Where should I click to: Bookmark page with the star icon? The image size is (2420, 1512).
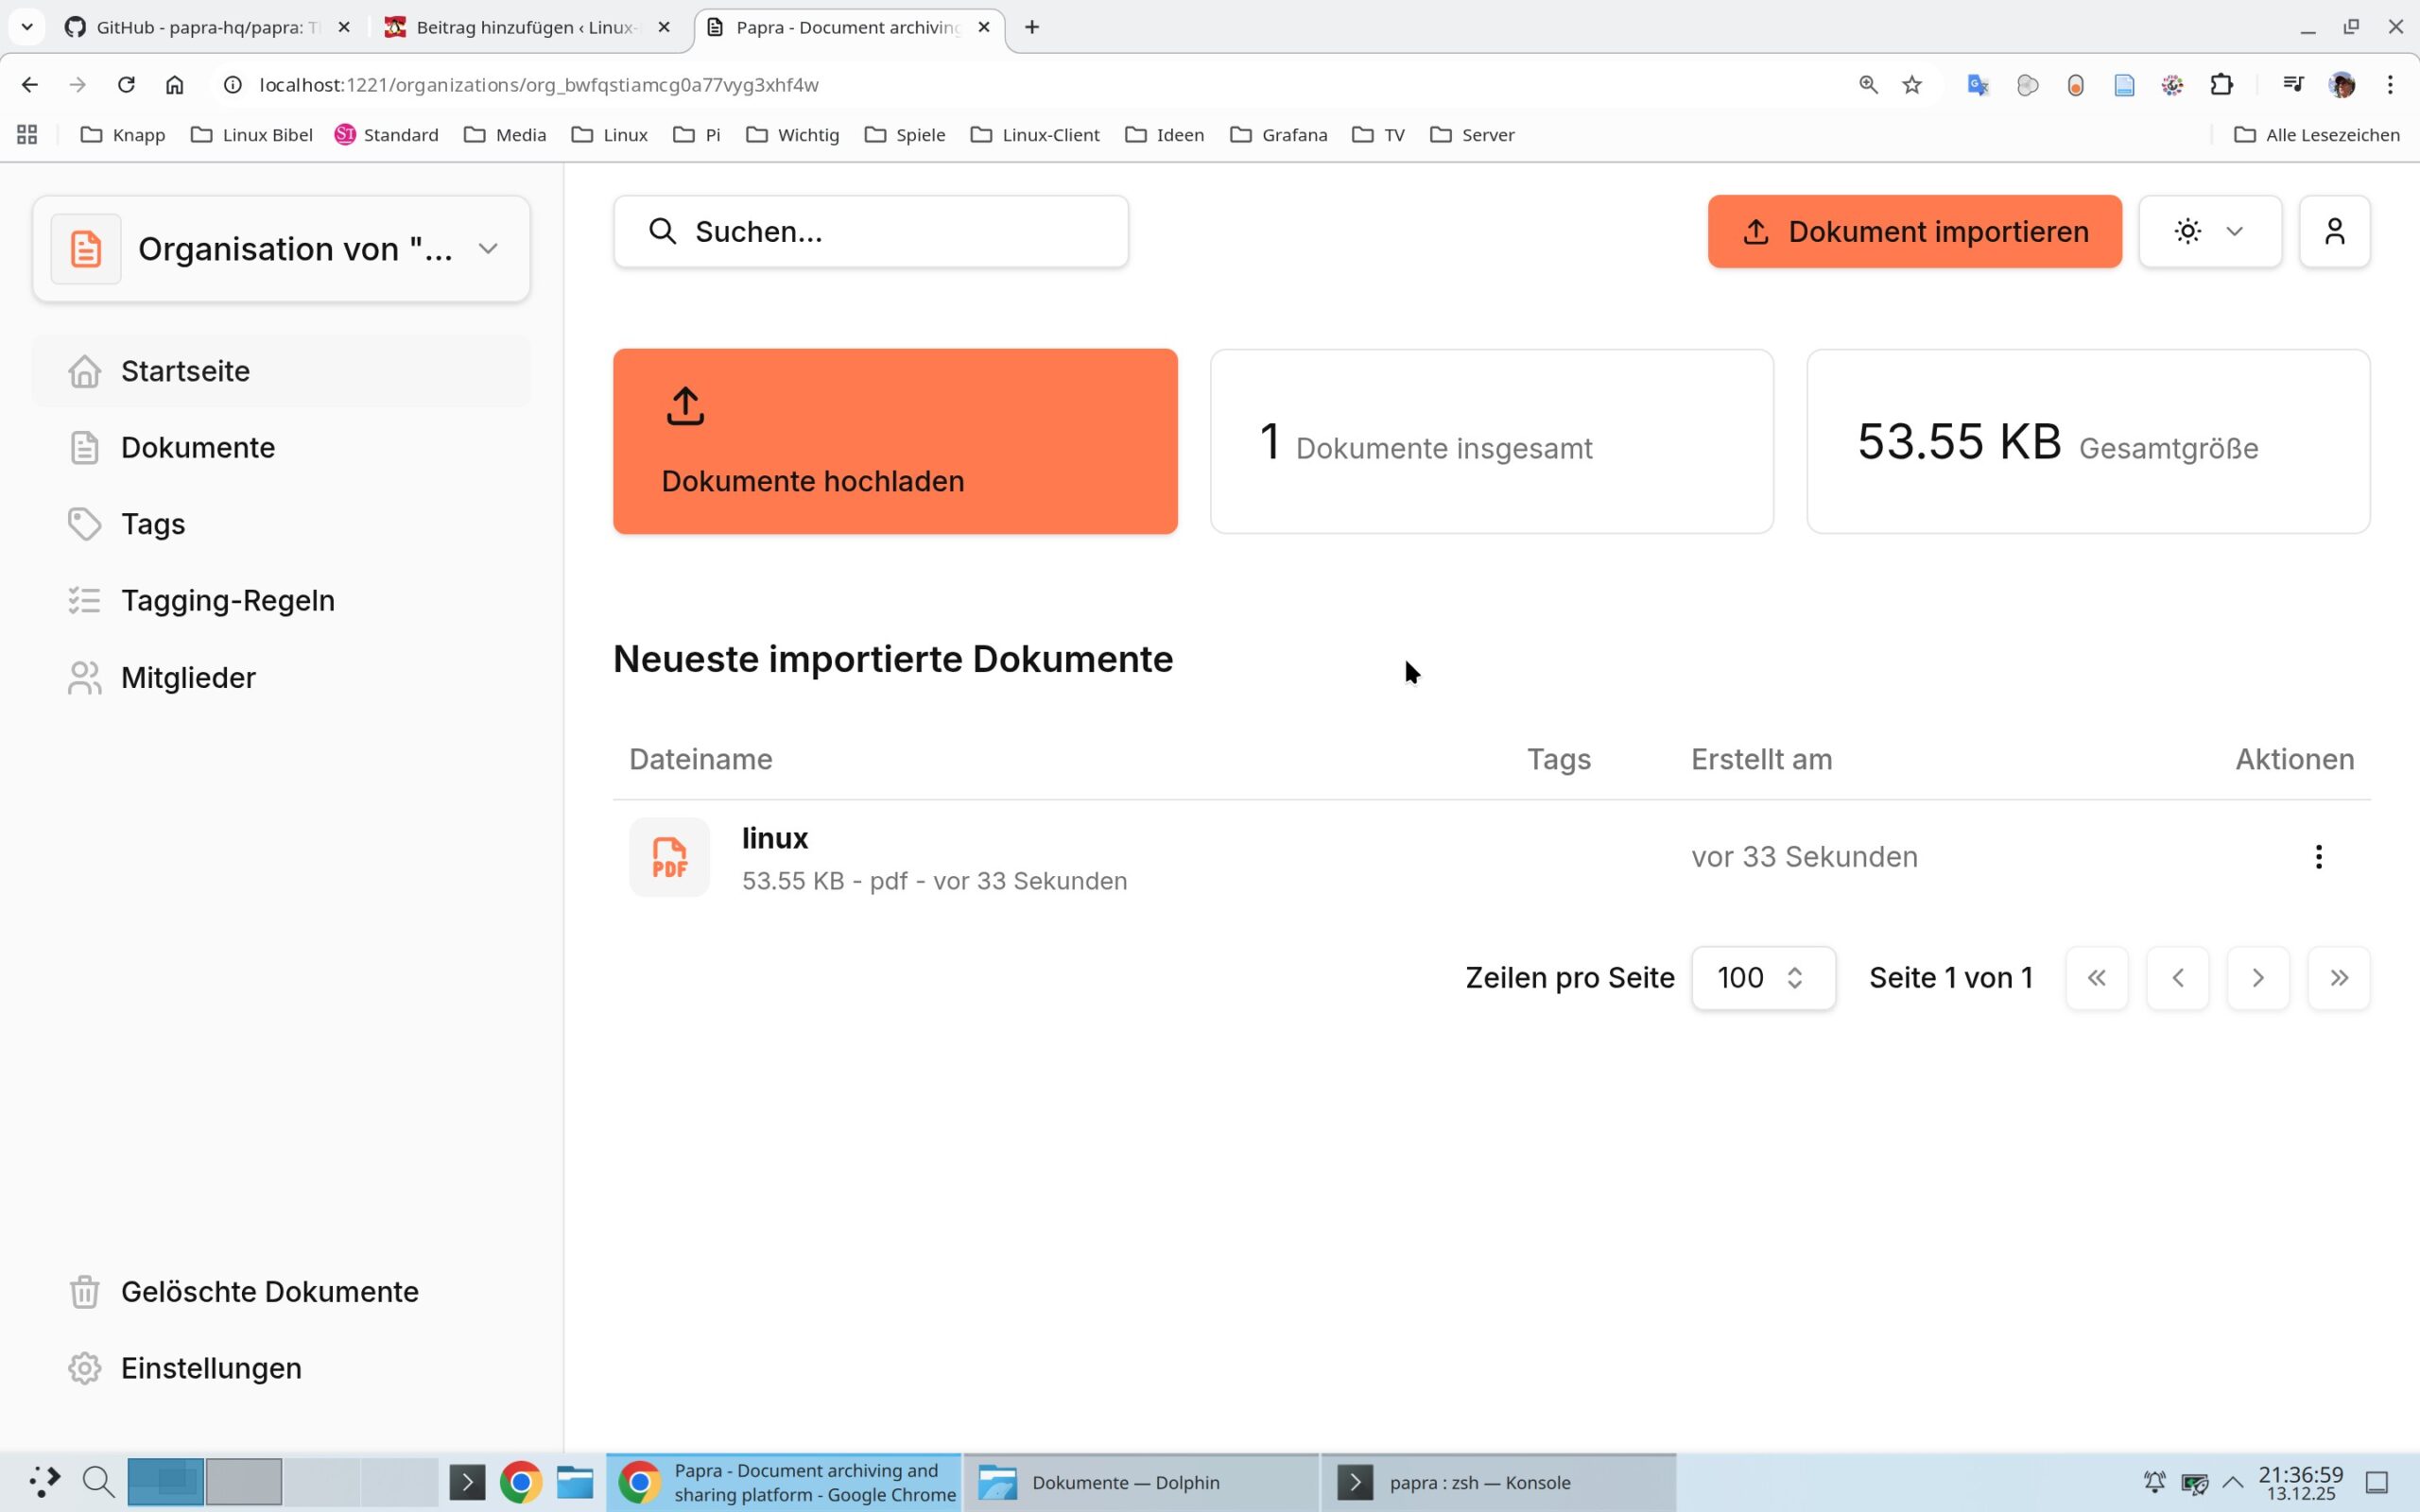(x=1911, y=85)
